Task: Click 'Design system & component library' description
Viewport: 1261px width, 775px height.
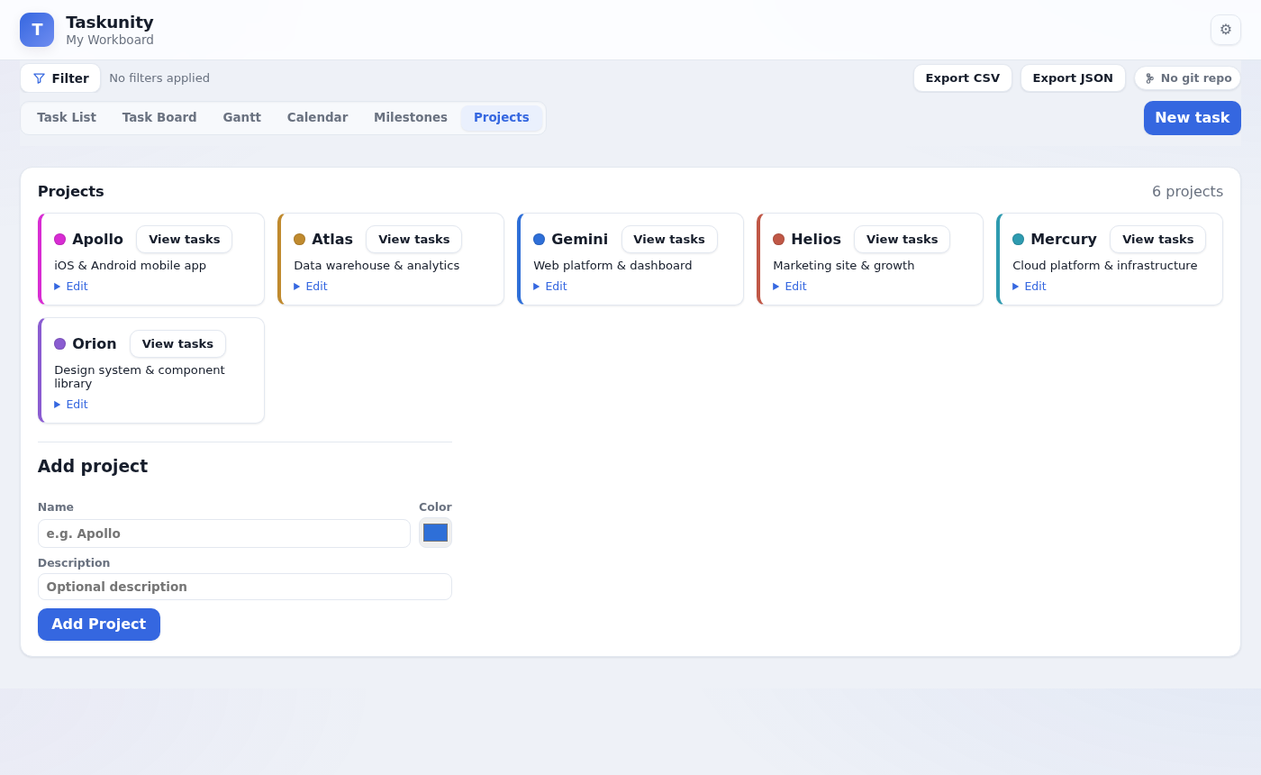Action: pos(140,377)
